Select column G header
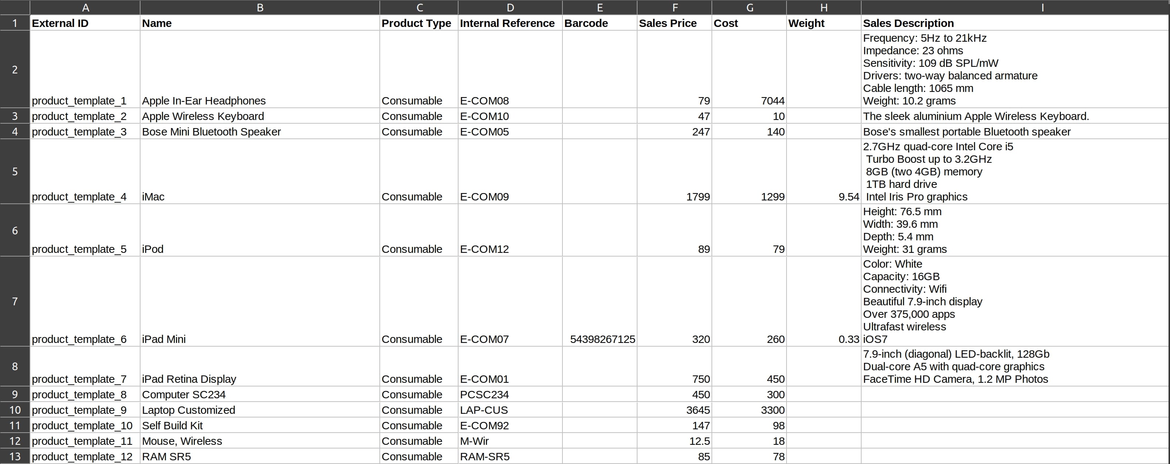1170x464 pixels. (749, 7)
